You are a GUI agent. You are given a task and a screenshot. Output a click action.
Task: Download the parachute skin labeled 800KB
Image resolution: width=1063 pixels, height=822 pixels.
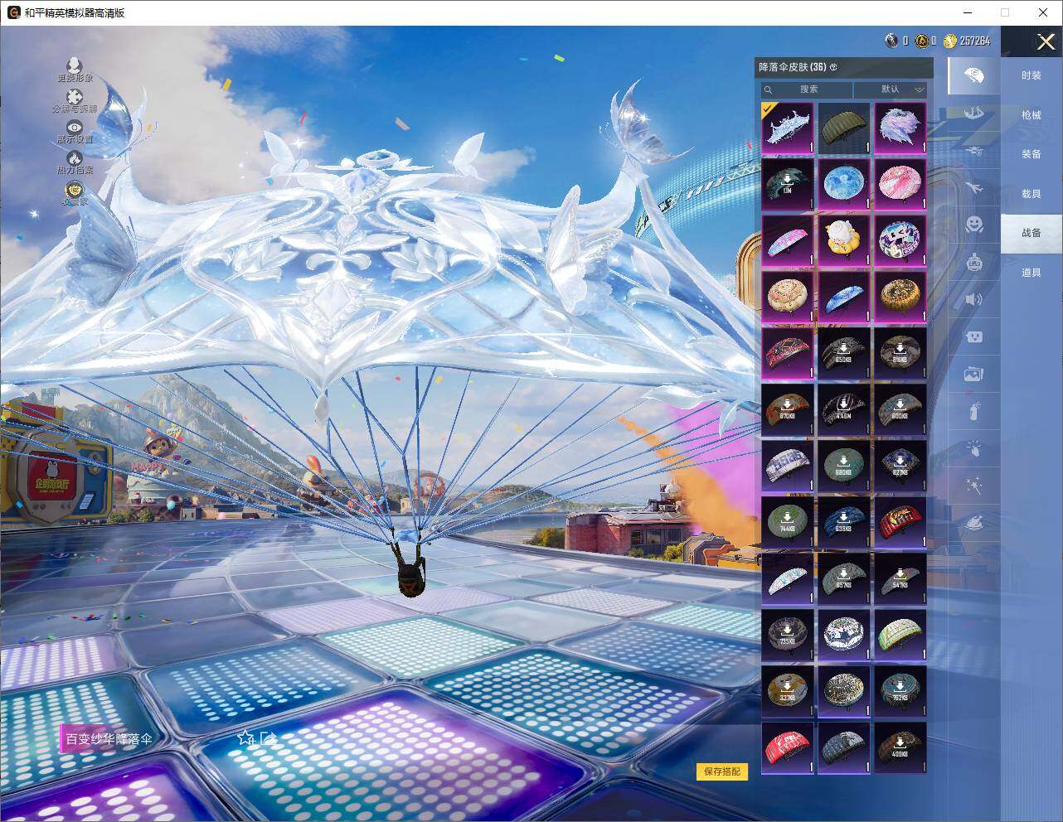900,410
